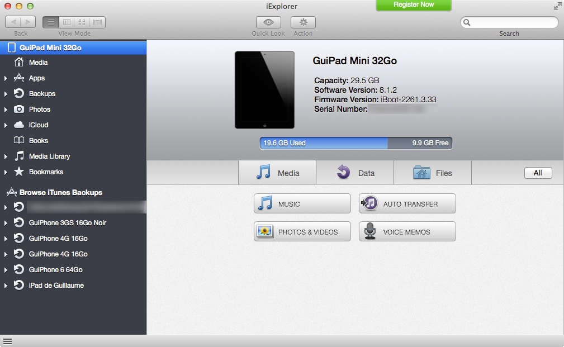The image size is (564, 347).
Task: Select GuiPhone 3GS 16Go Noir label
Action: 68,223
